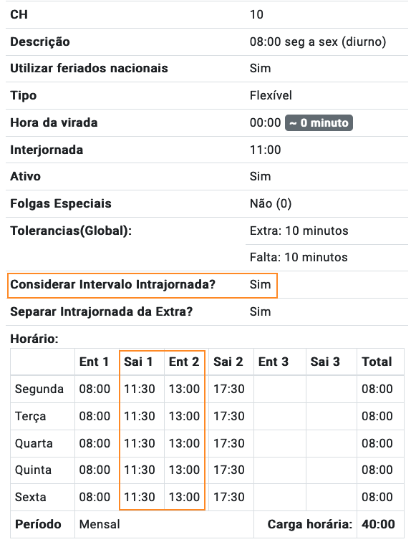Click Quinta's Sai 2 time 17:30

click(229, 470)
